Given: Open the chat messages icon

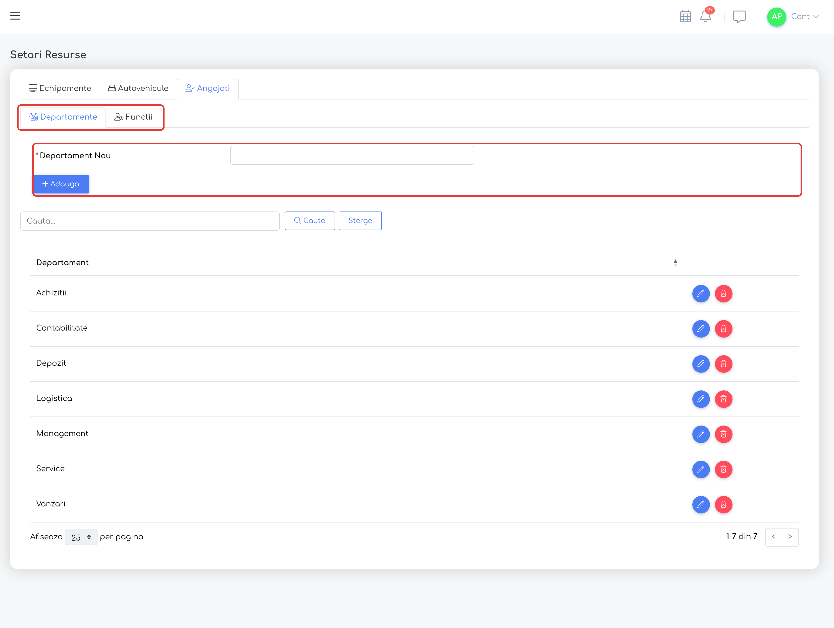Looking at the screenshot, I should point(739,17).
